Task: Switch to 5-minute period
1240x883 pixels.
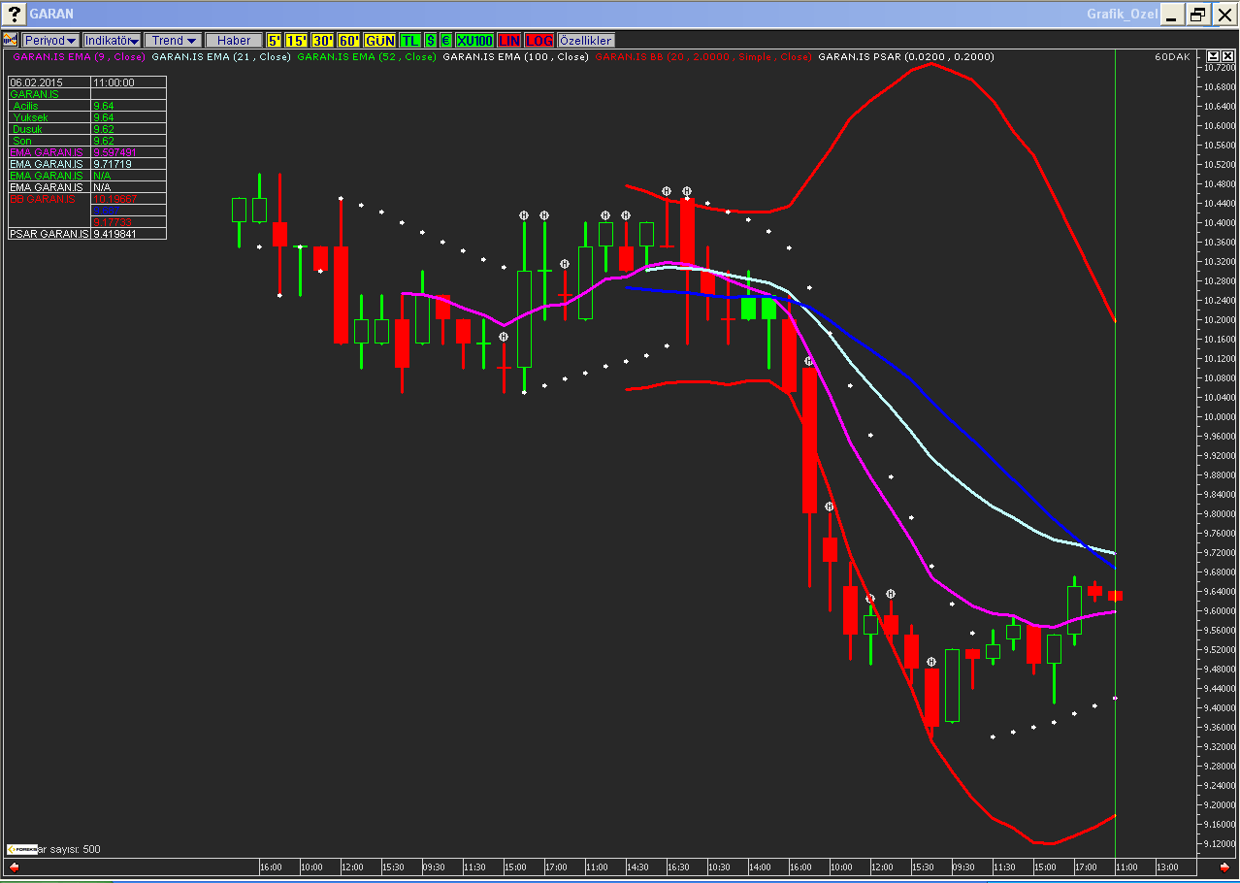Action: (275, 40)
